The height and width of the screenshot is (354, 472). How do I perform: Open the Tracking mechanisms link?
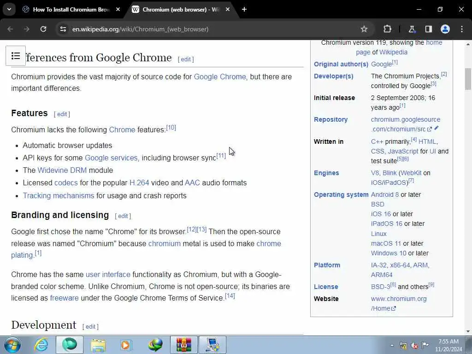click(x=59, y=195)
